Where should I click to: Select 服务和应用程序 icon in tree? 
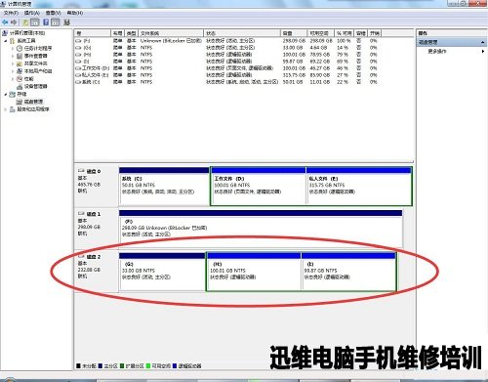(x=13, y=109)
